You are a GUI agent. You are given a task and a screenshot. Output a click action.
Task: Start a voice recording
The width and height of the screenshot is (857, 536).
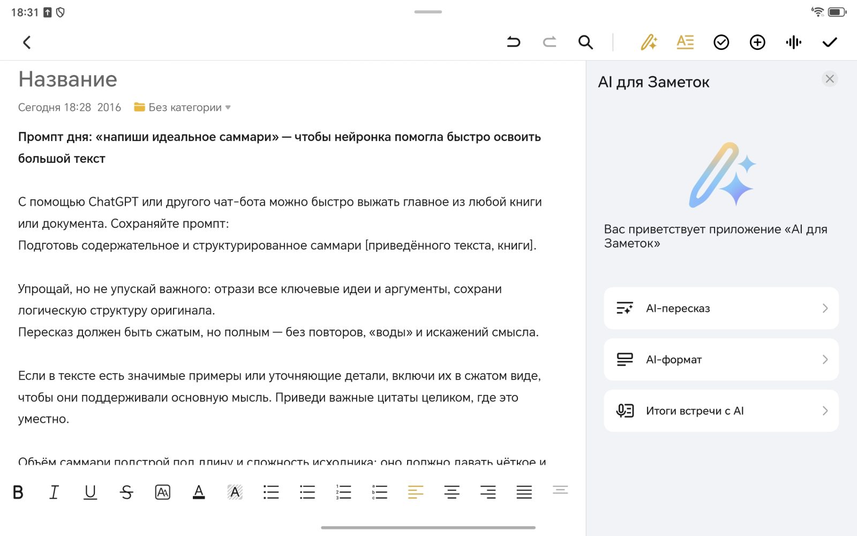click(x=794, y=42)
